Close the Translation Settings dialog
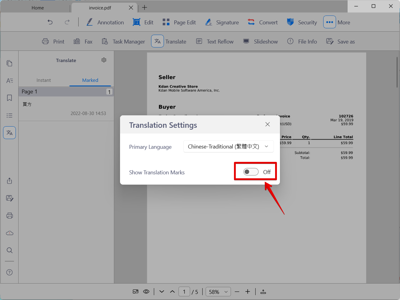The height and width of the screenshot is (300, 400). coord(267,124)
